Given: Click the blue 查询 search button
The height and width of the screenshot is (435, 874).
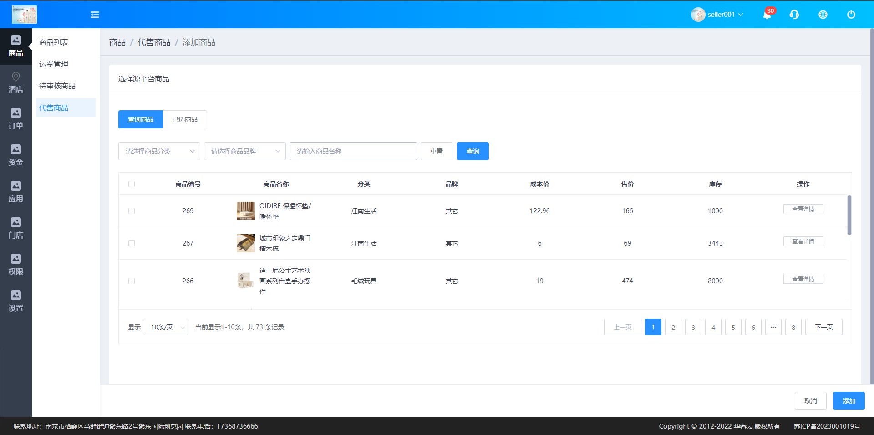Looking at the screenshot, I should (x=473, y=151).
